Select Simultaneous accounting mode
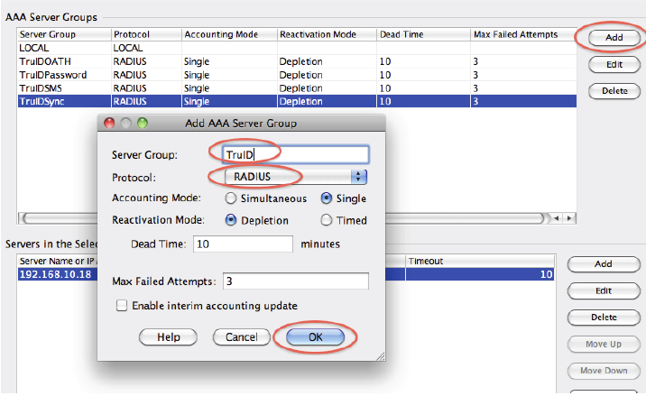The height and width of the screenshot is (396, 646). [x=232, y=198]
